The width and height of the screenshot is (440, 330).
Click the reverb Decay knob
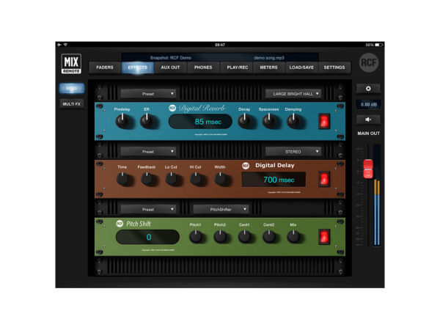tap(244, 121)
